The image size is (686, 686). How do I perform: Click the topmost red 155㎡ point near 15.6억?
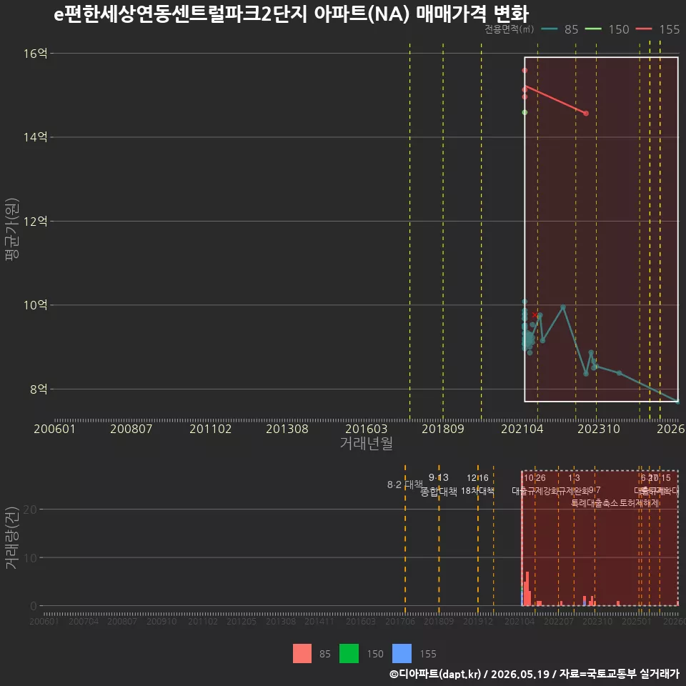525,71
